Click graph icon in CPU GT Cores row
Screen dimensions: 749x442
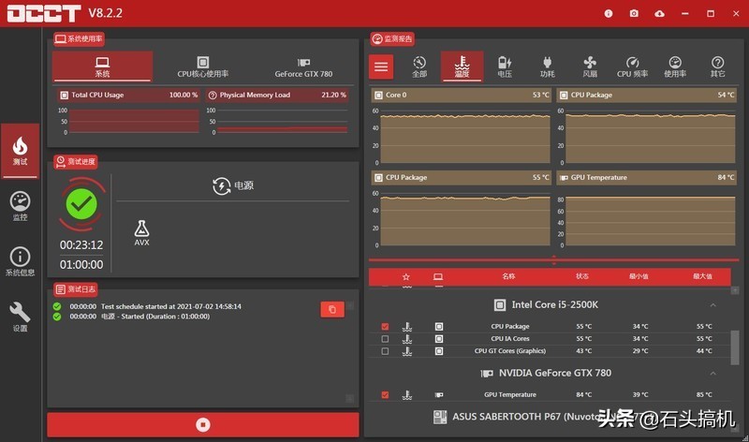[407, 351]
